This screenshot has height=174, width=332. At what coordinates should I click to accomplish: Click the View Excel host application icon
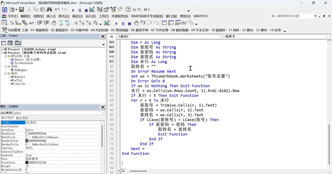click(x=5, y=10)
